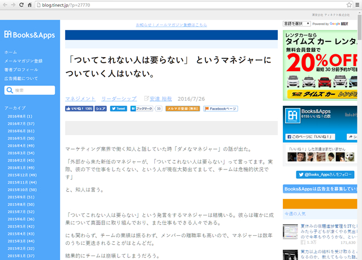Click into the 検索 search field
The image size is (362, 260).
click(x=33, y=90)
